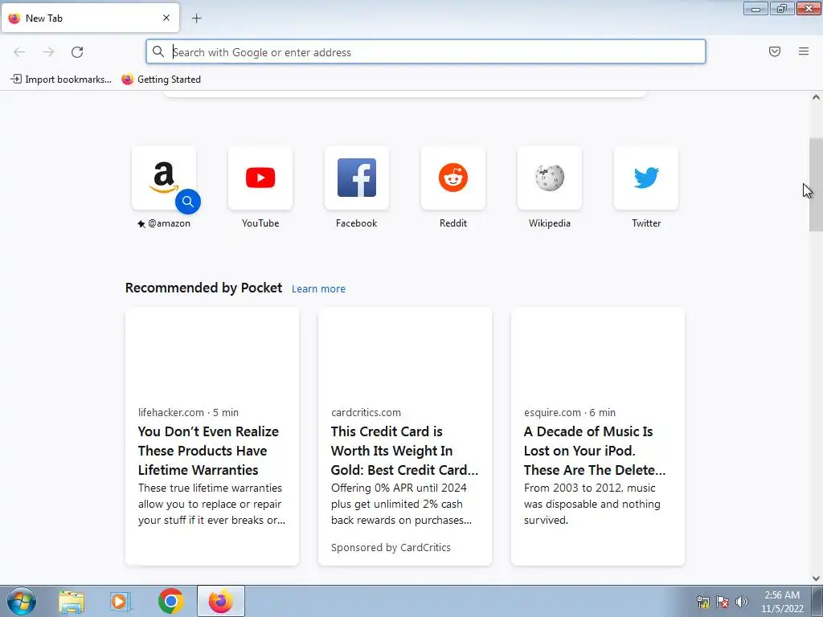Click the magnifier icon in address bar
This screenshot has height=617, width=823.
(x=158, y=51)
